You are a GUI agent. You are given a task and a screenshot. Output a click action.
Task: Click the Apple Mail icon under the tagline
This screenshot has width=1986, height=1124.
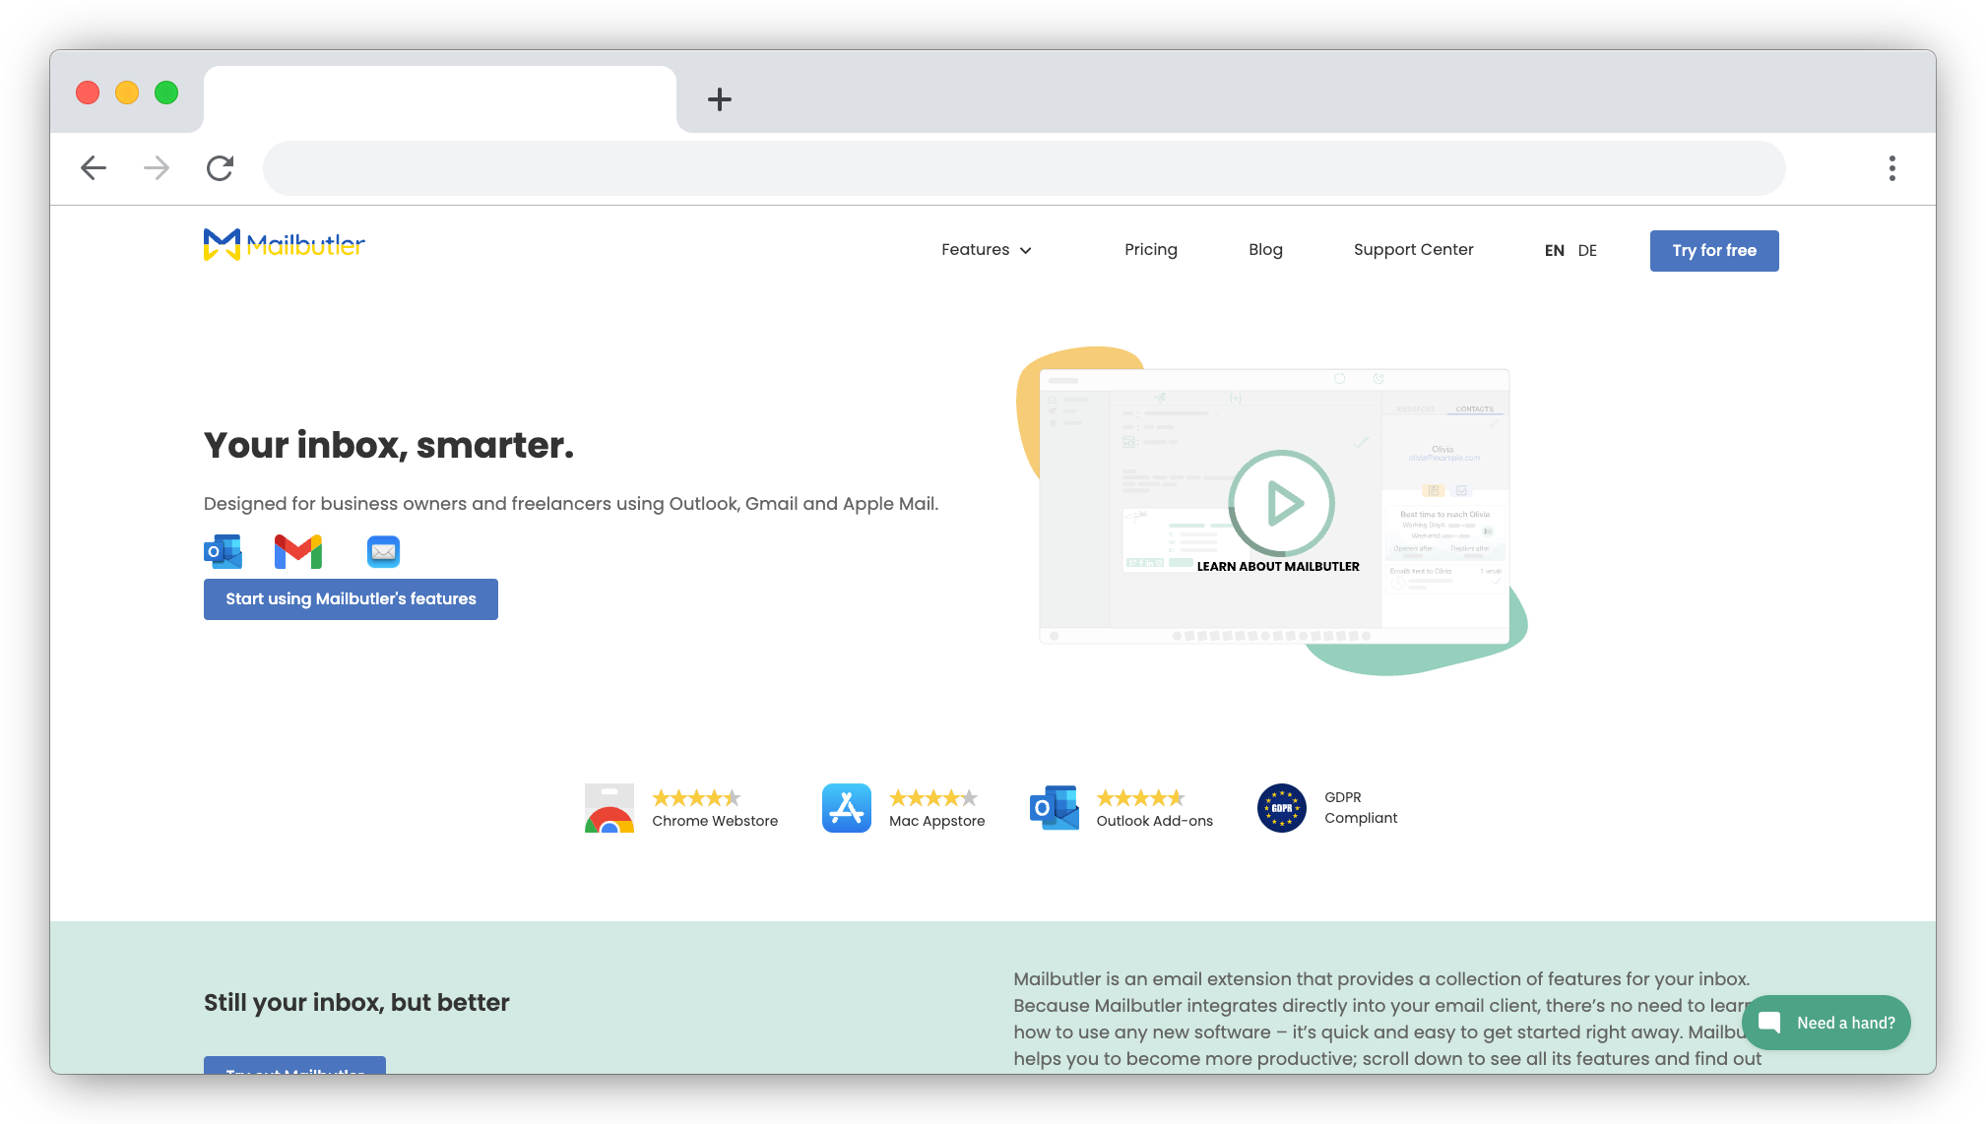[x=383, y=551]
